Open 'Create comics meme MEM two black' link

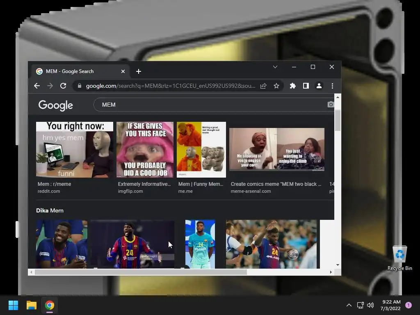click(x=276, y=184)
